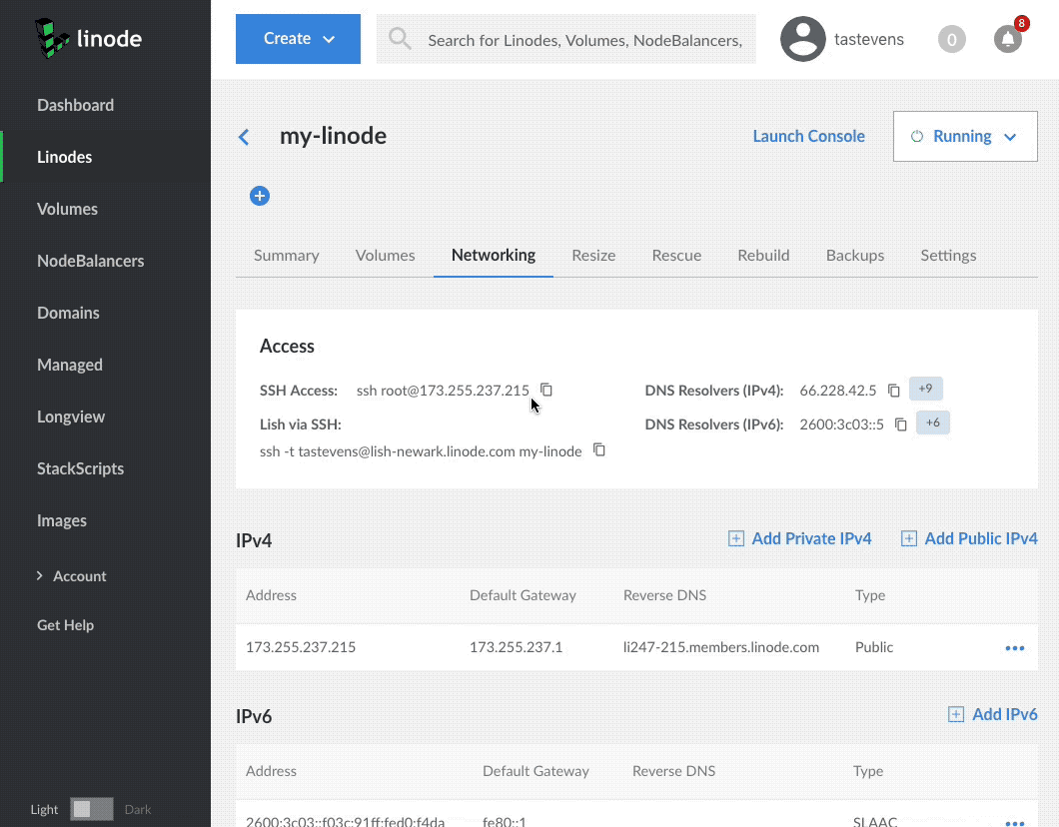Viewport: 1059px width, 827px height.
Task: Go back using the left arrow
Action: click(x=244, y=137)
